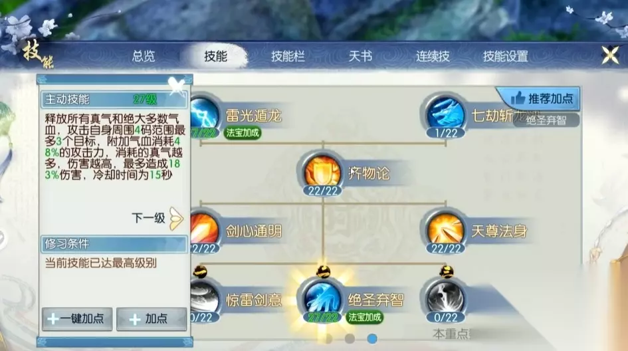Switch to the 技能栏 tab

(x=288, y=56)
